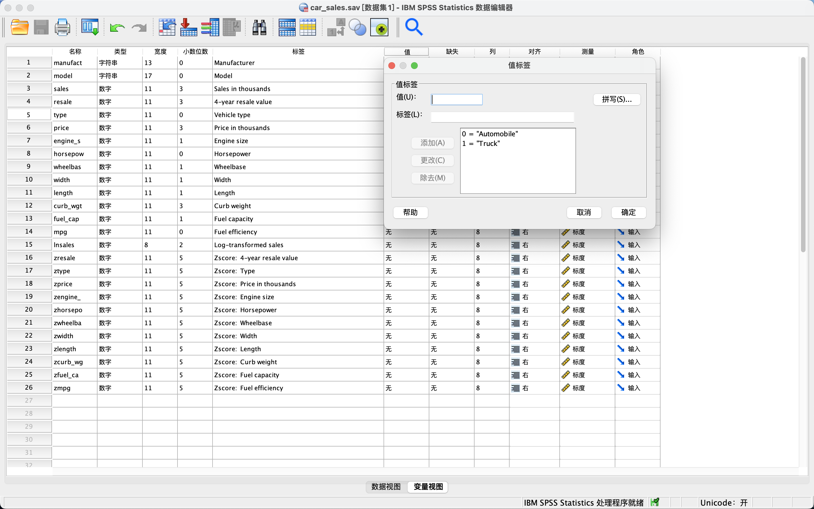Click the blue Search magnifier icon
The width and height of the screenshot is (814, 509).
[414, 27]
